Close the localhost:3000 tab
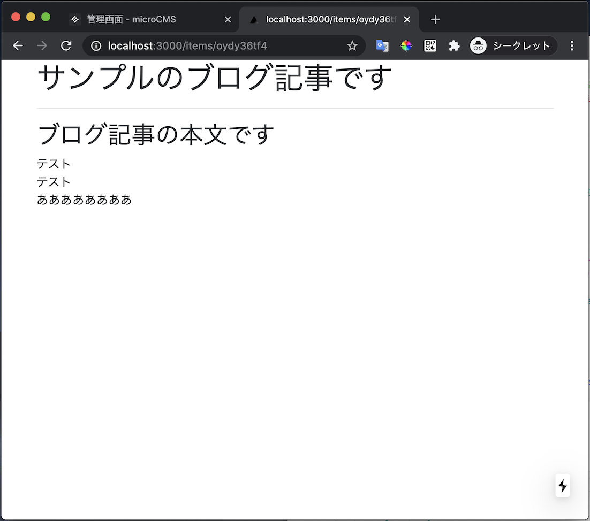Screen dimensions: 590x521 coord(407,20)
